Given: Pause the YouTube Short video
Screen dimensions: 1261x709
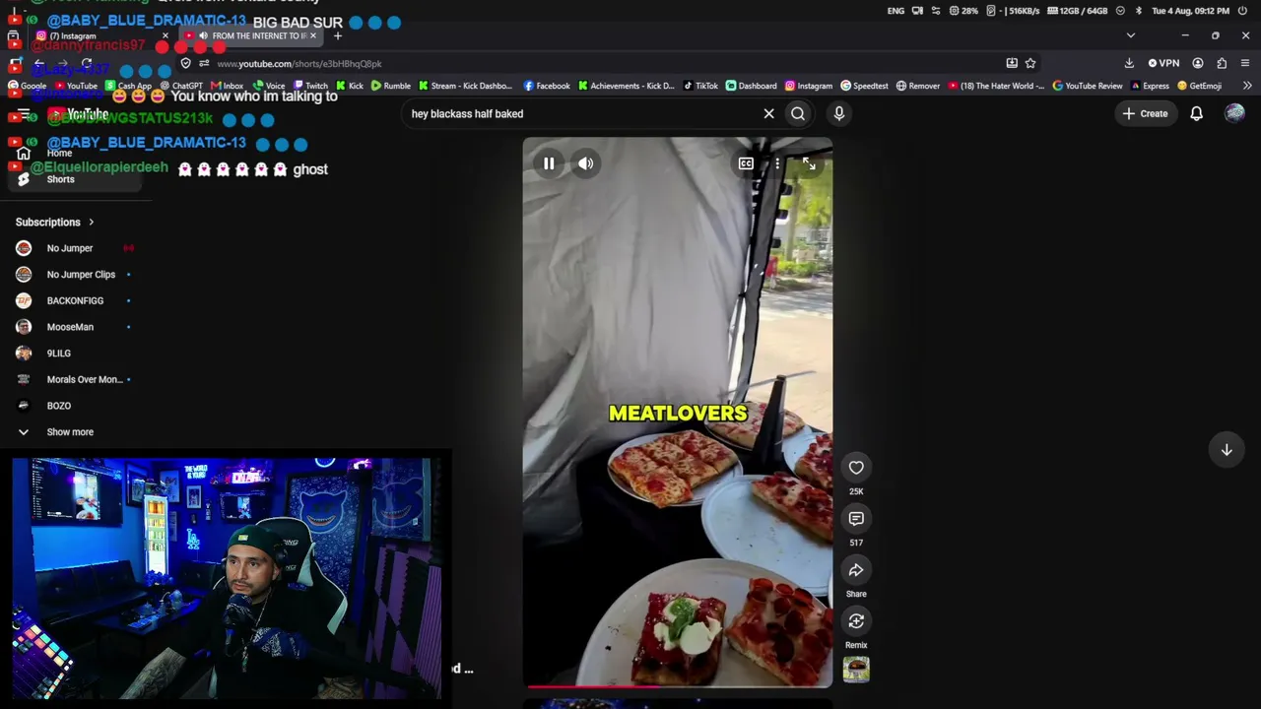Looking at the screenshot, I should [549, 163].
